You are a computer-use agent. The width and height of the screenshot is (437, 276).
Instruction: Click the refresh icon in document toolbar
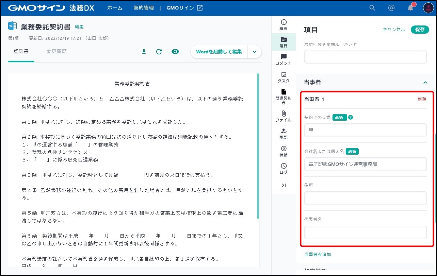[x=159, y=52]
